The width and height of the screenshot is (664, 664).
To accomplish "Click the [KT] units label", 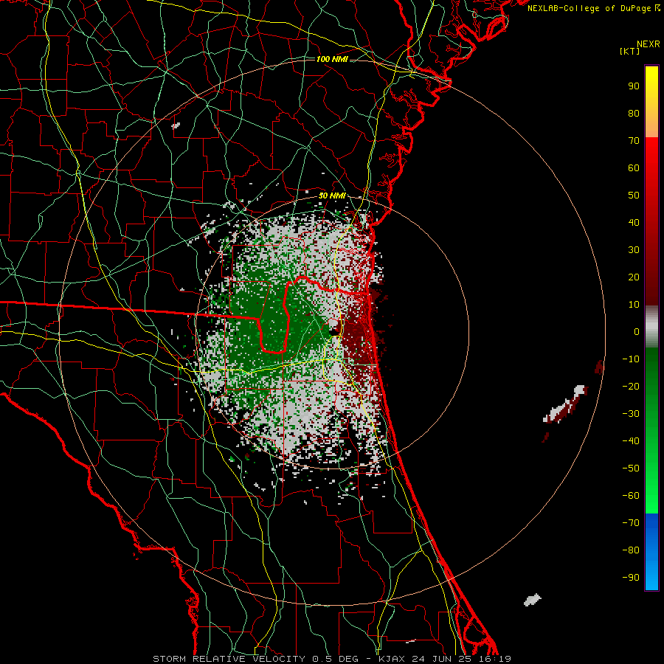I will (630, 51).
